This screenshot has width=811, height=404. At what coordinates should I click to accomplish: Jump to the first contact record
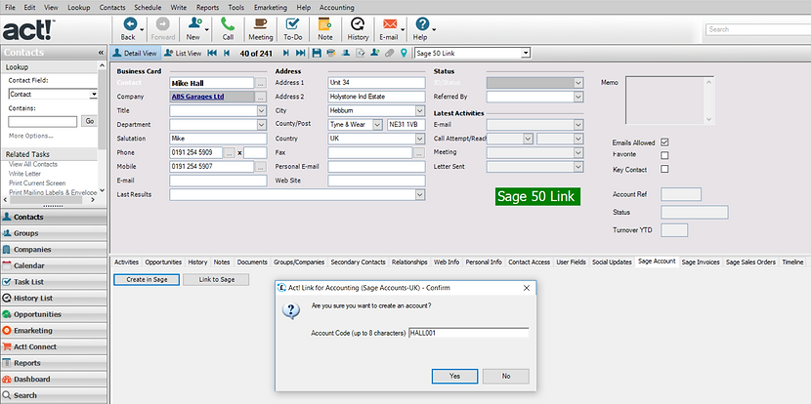coord(211,53)
